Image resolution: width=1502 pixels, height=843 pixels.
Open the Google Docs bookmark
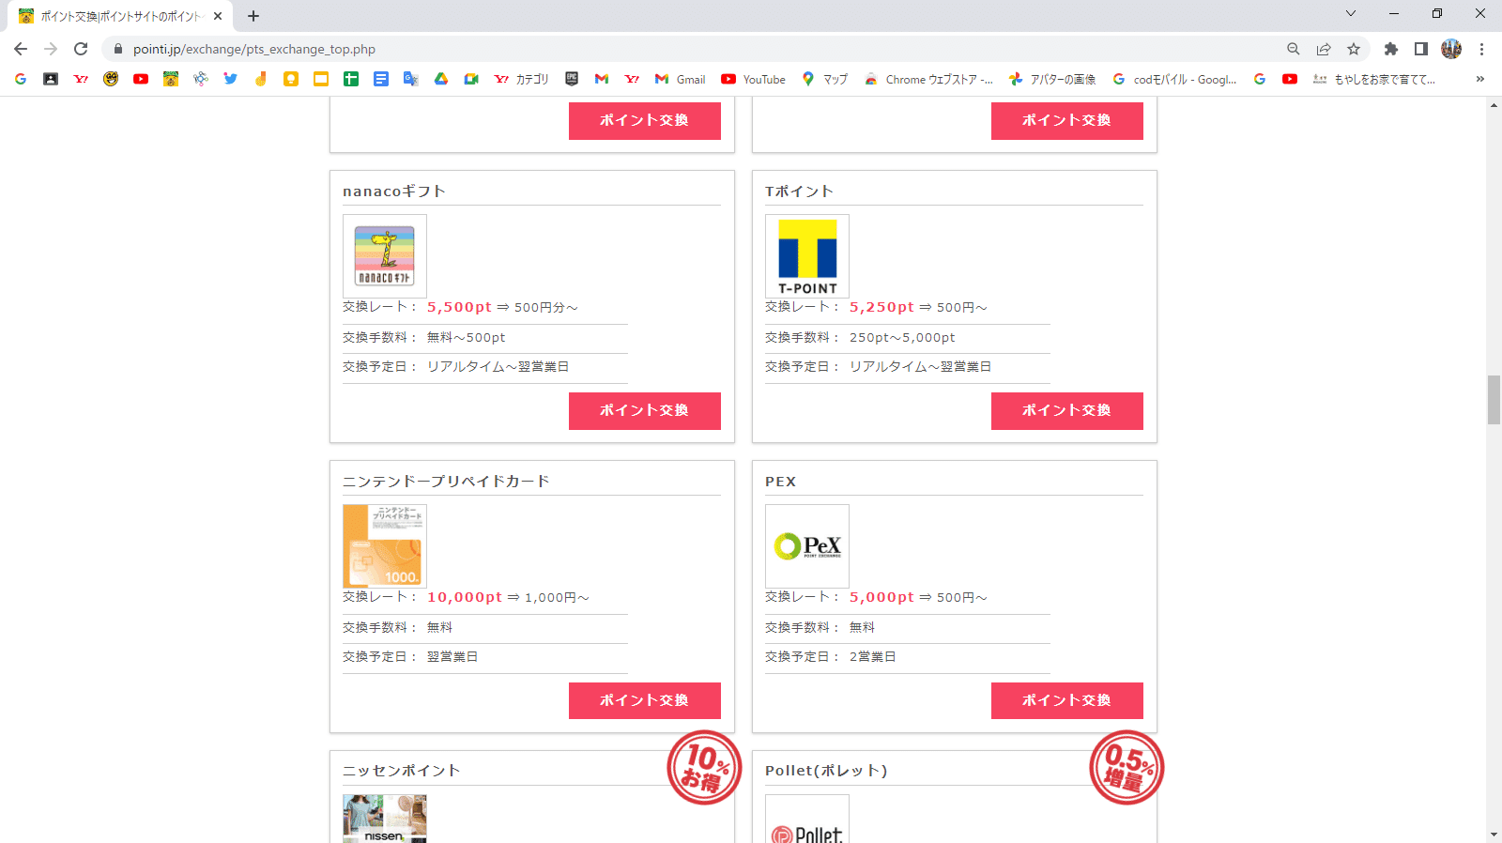click(x=381, y=79)
